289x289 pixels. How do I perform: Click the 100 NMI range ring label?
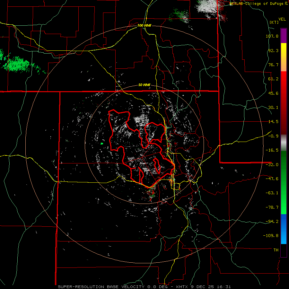pos(144,25)
